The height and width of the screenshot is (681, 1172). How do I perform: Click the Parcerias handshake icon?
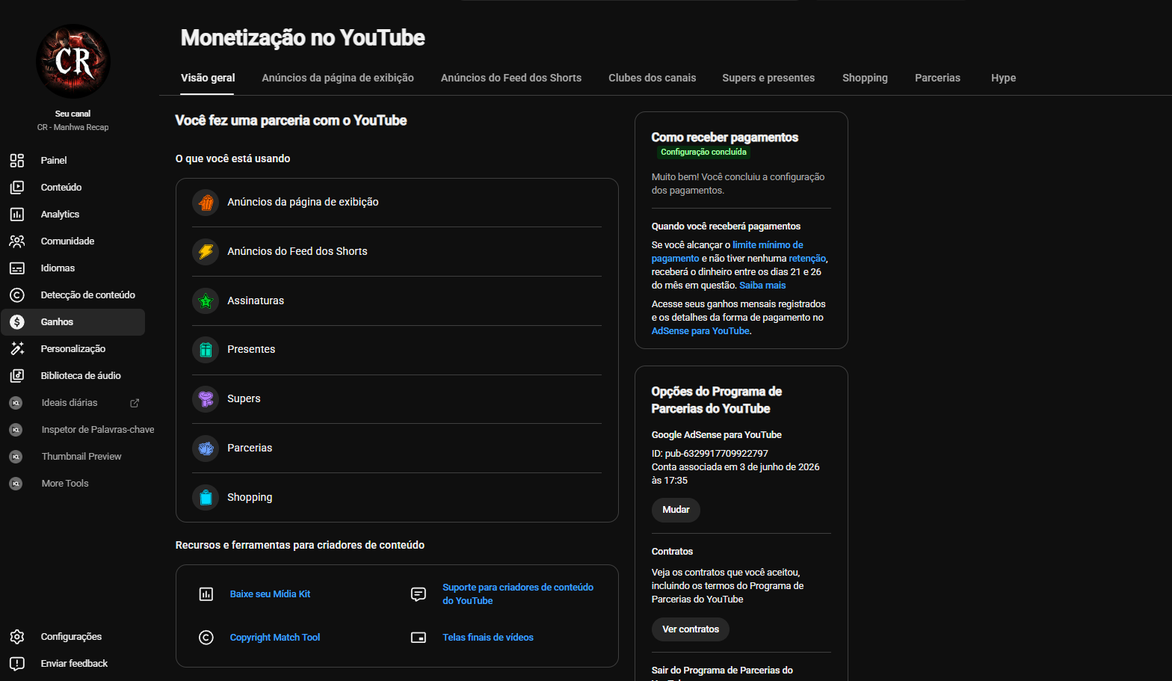(206, 449)
